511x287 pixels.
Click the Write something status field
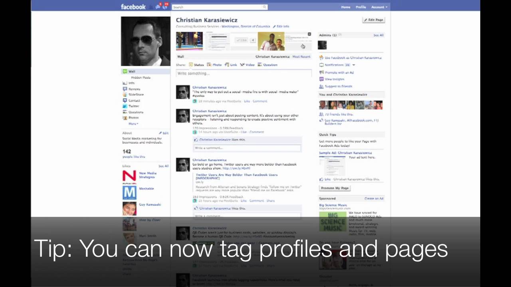pyautogui.click(x=244, y=73)
